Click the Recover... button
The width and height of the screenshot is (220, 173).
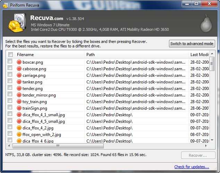click(198, 155)
